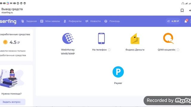This screenshot has width=191, height=107.
Task: Choose the Payeer payout icon
Action: [x=118, y=72]
